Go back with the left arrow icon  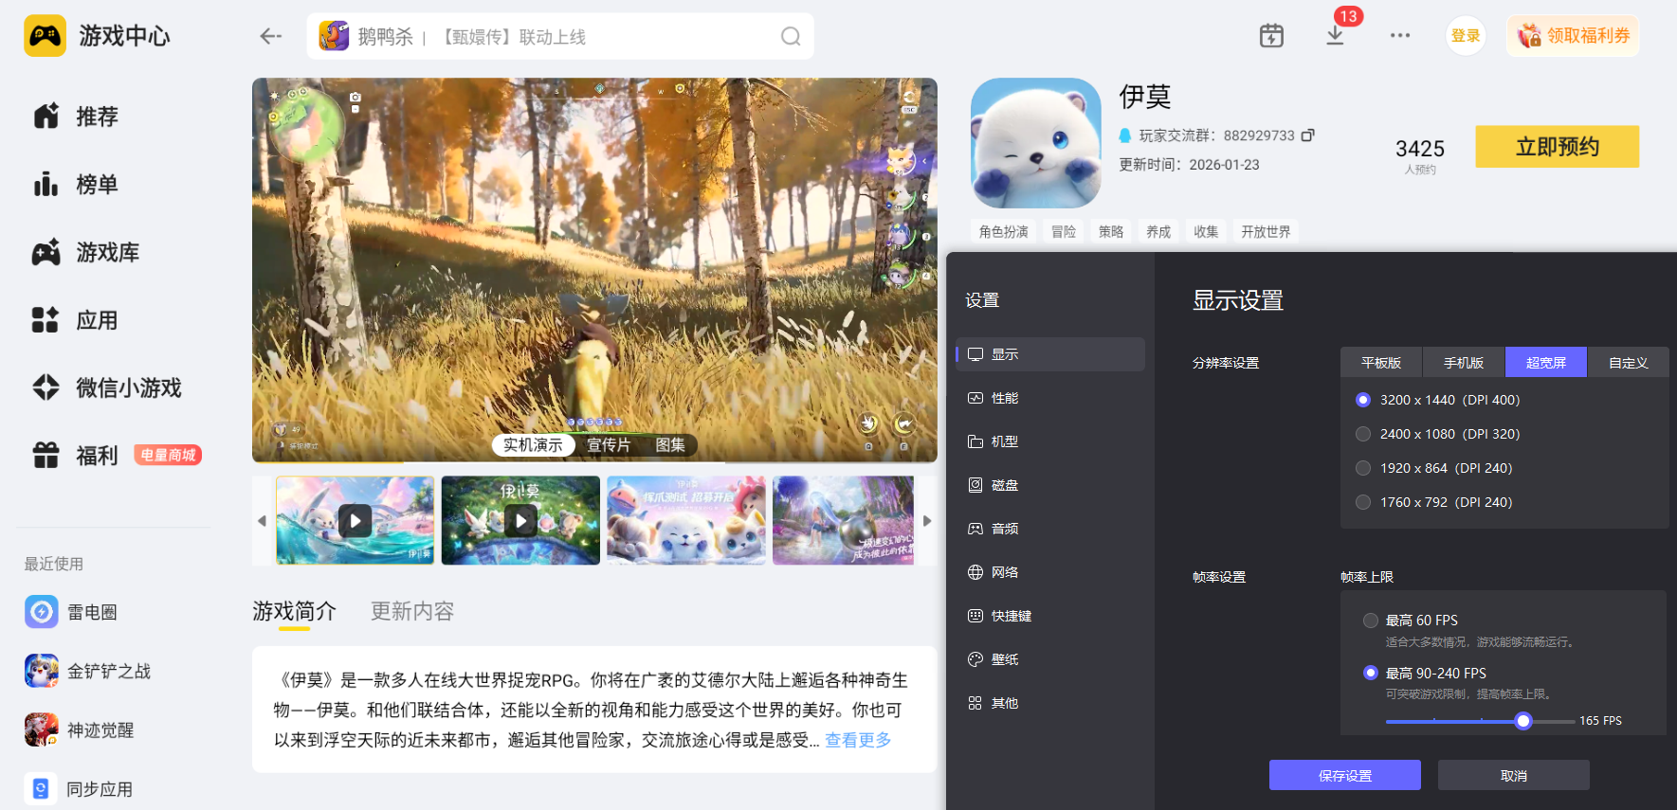click(x=271, y=36)
